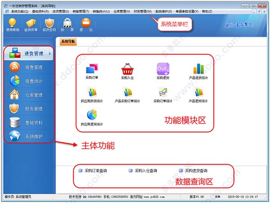
Task: Open 产品退货统计 icon beside 采购退货
Action: (198, 71)
